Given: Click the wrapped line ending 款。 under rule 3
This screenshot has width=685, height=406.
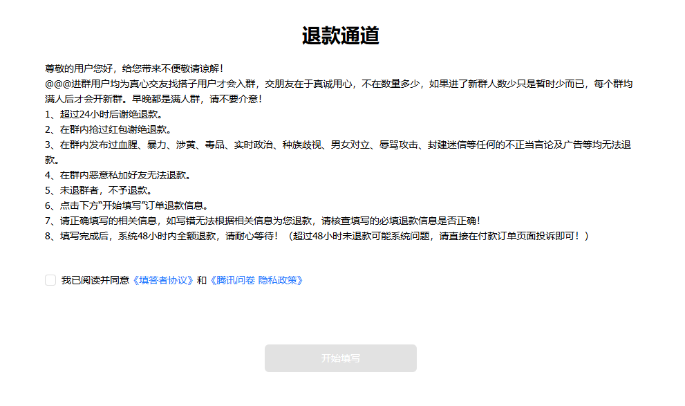Looking at the screenshot, I should click(53, 160).
